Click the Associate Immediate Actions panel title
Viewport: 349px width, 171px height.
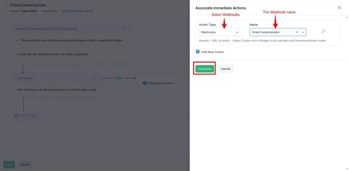point(221,8)
